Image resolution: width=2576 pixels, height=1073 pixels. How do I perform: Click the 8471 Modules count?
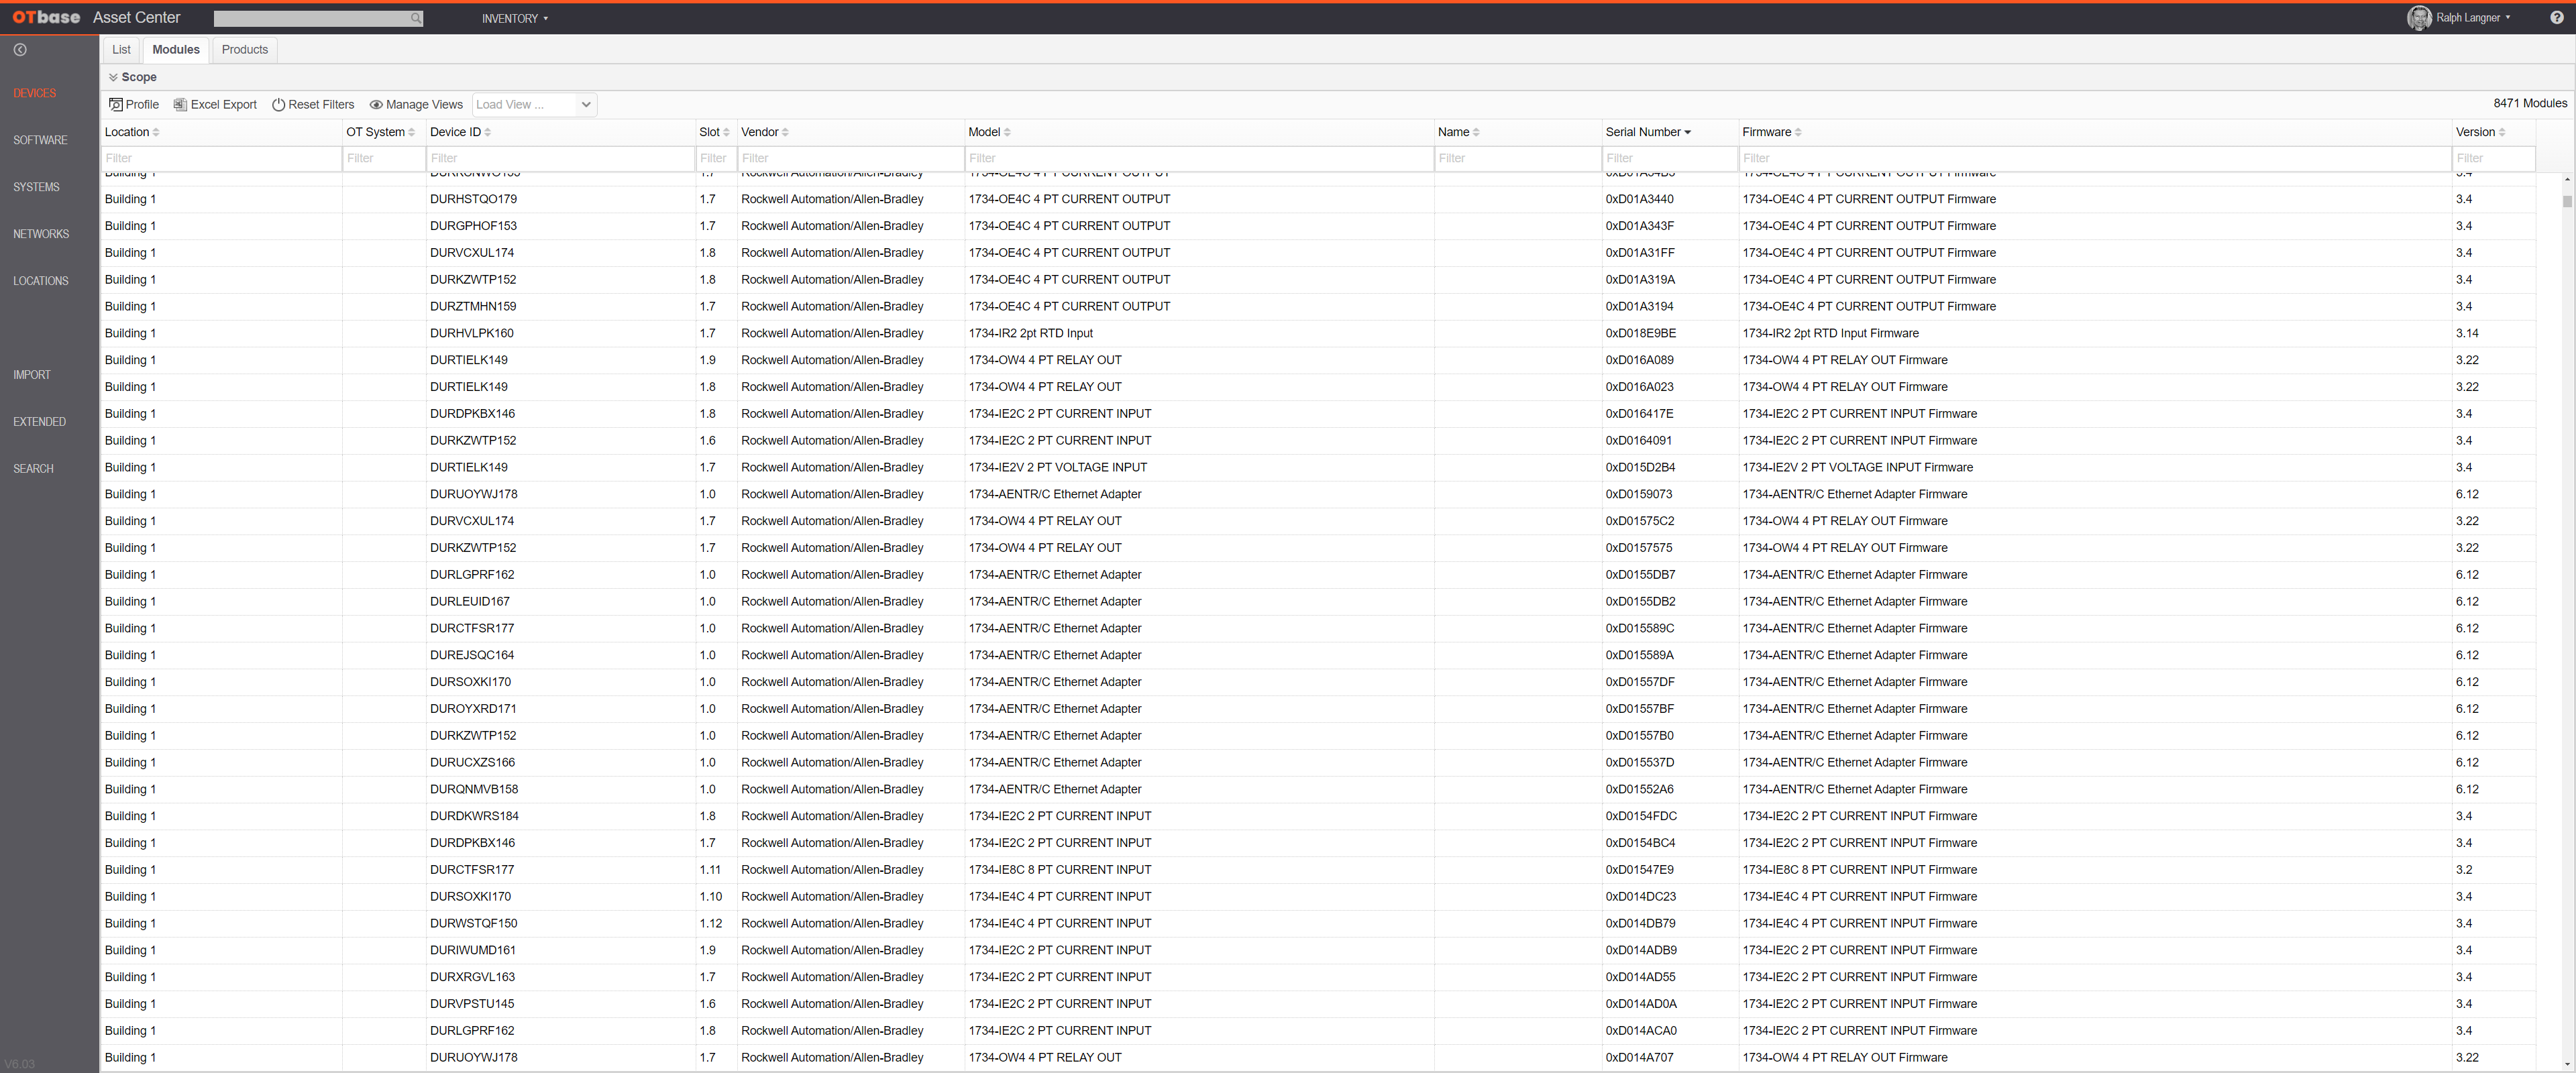(x=2529, y=103)
